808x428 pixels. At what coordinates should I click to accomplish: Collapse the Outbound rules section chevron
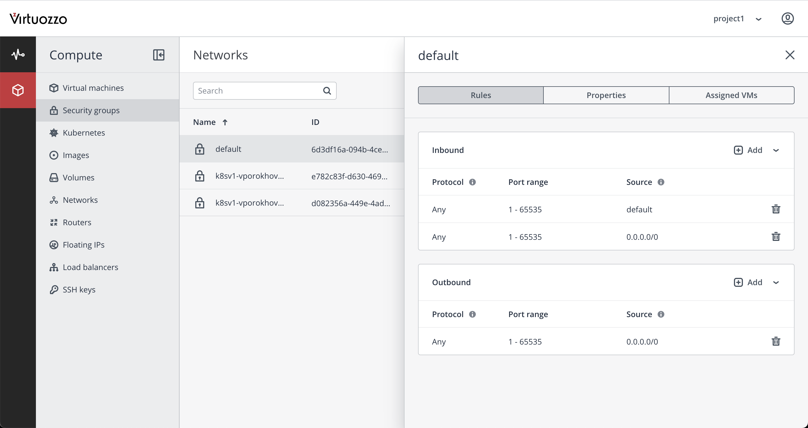776,282
